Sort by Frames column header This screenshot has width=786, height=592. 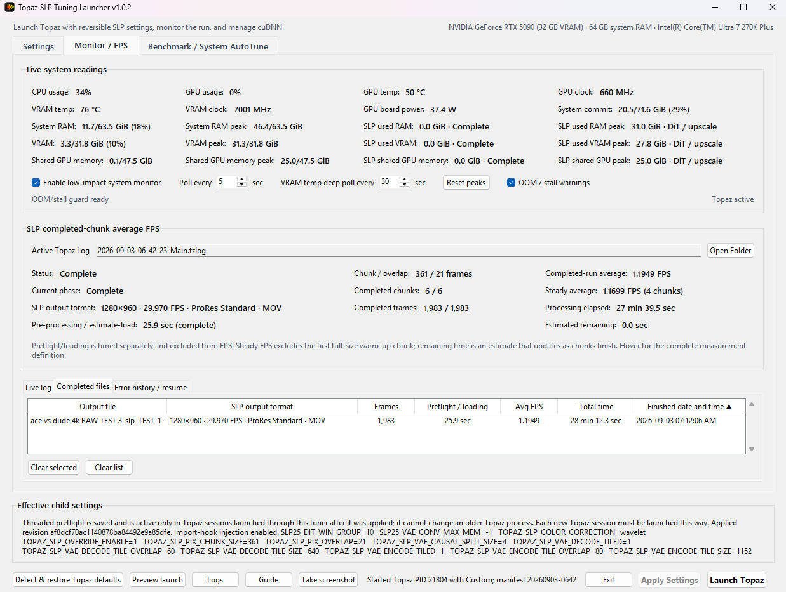pyautogui.click(x=386, y=407)
